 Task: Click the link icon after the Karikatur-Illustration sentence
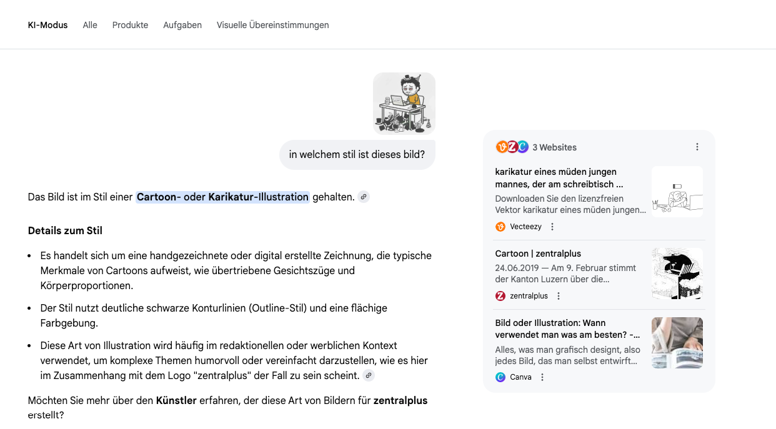(364, 197)
